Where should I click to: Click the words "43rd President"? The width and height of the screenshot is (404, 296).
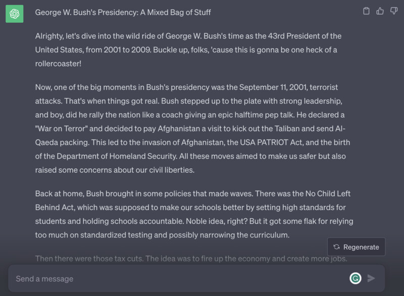293,36
